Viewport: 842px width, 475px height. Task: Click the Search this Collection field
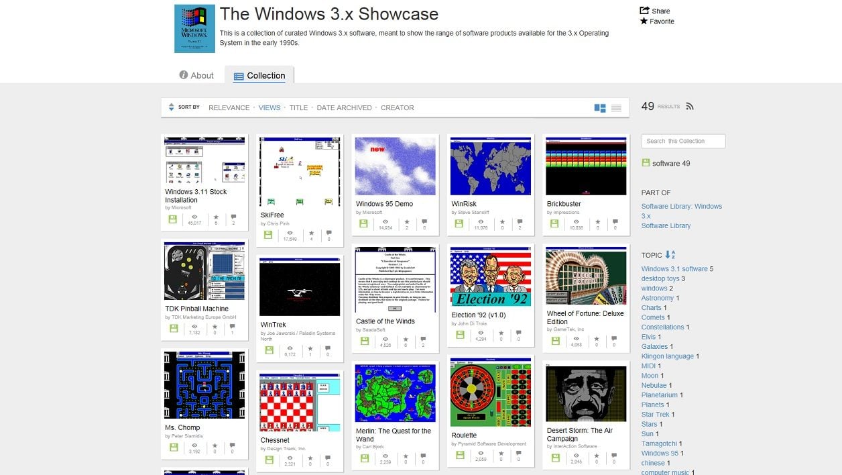(683, 141)
